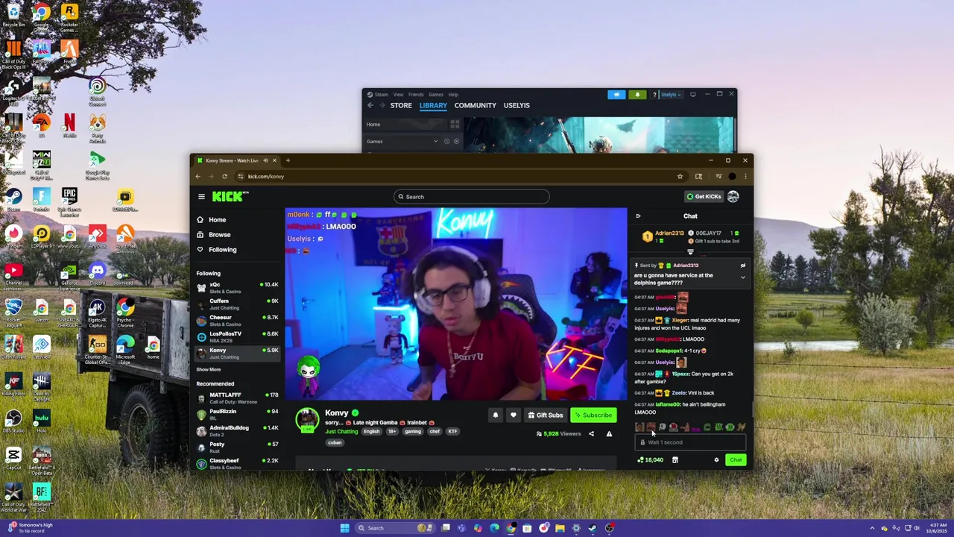Open the Hulu desktop shortcut
The width and height of the screenshot is (954, 537).
(x=41, y=421)
